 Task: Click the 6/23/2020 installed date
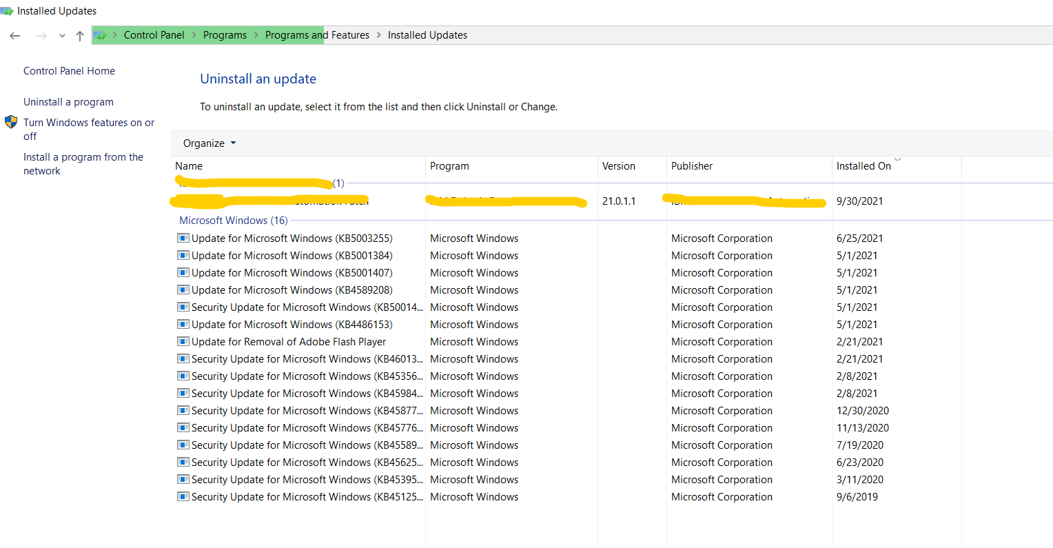860,463
